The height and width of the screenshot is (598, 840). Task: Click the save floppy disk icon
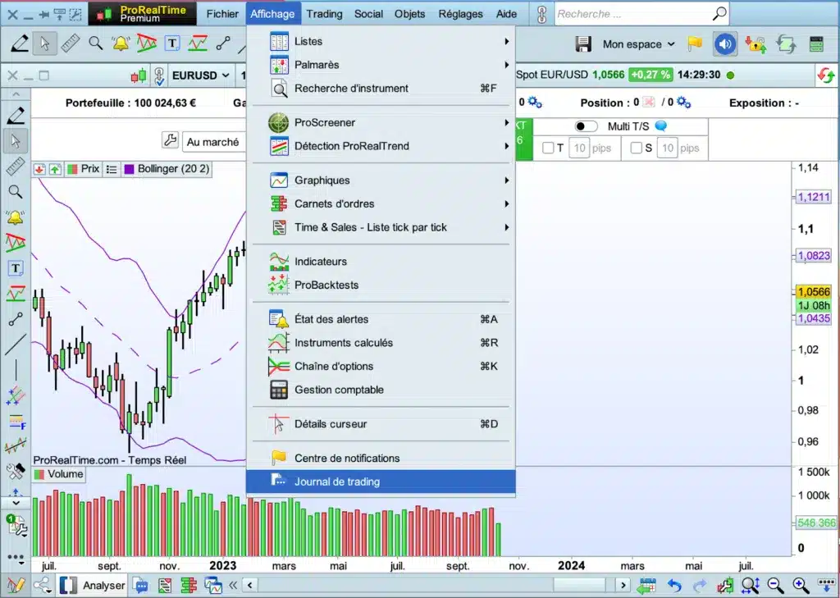(583, 44)
